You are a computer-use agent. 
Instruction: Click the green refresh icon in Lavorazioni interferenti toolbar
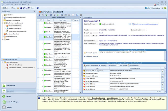46,15
